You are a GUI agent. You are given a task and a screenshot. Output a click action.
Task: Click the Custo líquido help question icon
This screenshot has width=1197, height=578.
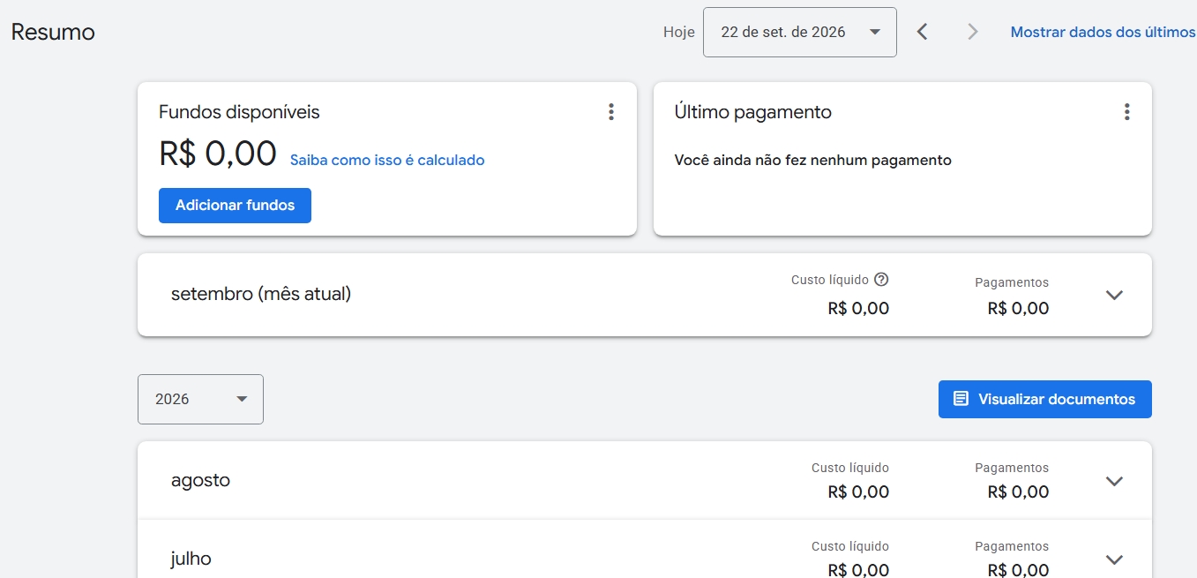pos(881,280)
